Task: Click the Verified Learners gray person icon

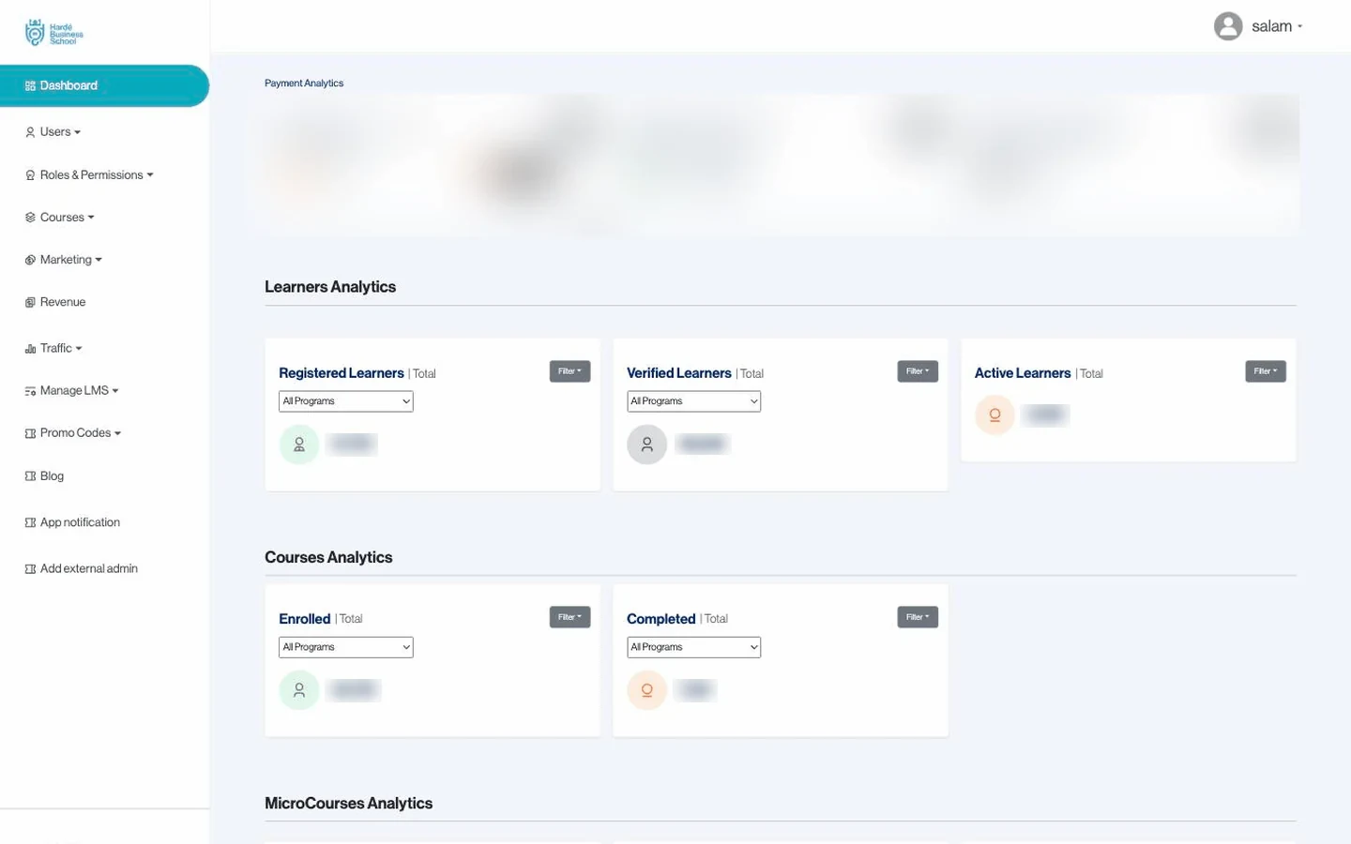Action: tap(647, 445)
